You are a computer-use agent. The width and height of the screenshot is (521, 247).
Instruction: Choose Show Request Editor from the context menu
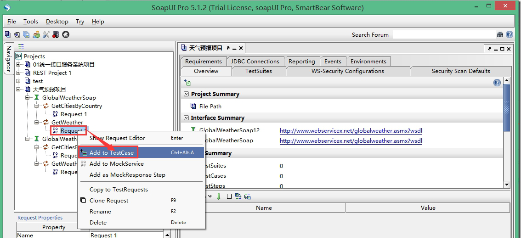point(141,138)
